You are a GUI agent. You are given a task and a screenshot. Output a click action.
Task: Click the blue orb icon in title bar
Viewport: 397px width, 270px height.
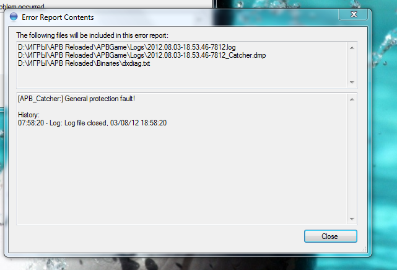[14, 17]
